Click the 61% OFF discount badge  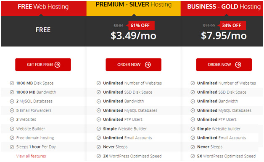coord(141,25)
